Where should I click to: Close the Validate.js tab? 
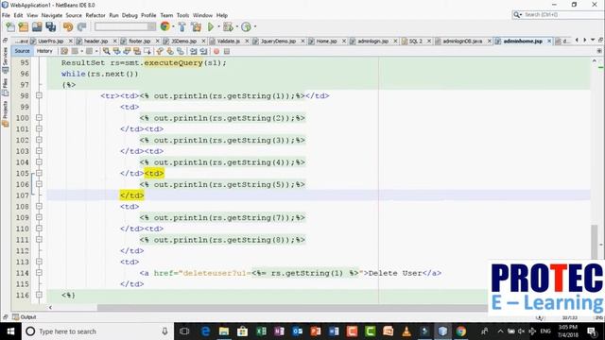click(247, 41)
